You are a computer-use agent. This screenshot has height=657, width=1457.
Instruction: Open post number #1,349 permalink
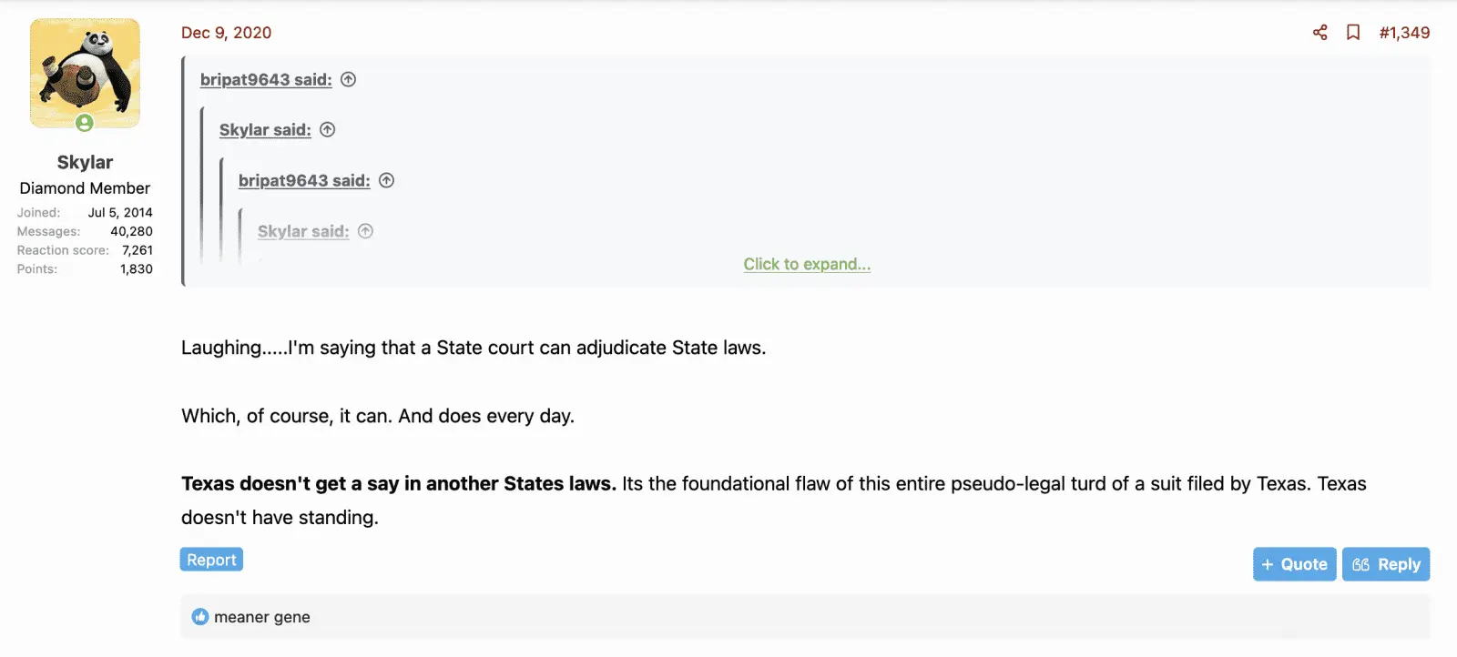[x=1404, y=33]
